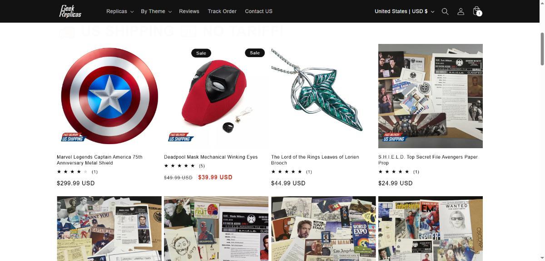
Task: Click the Leaves of Lorien star ratings
Action: pos(292,172)
